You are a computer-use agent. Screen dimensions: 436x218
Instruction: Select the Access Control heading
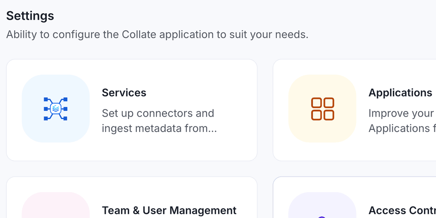[402, 210]
